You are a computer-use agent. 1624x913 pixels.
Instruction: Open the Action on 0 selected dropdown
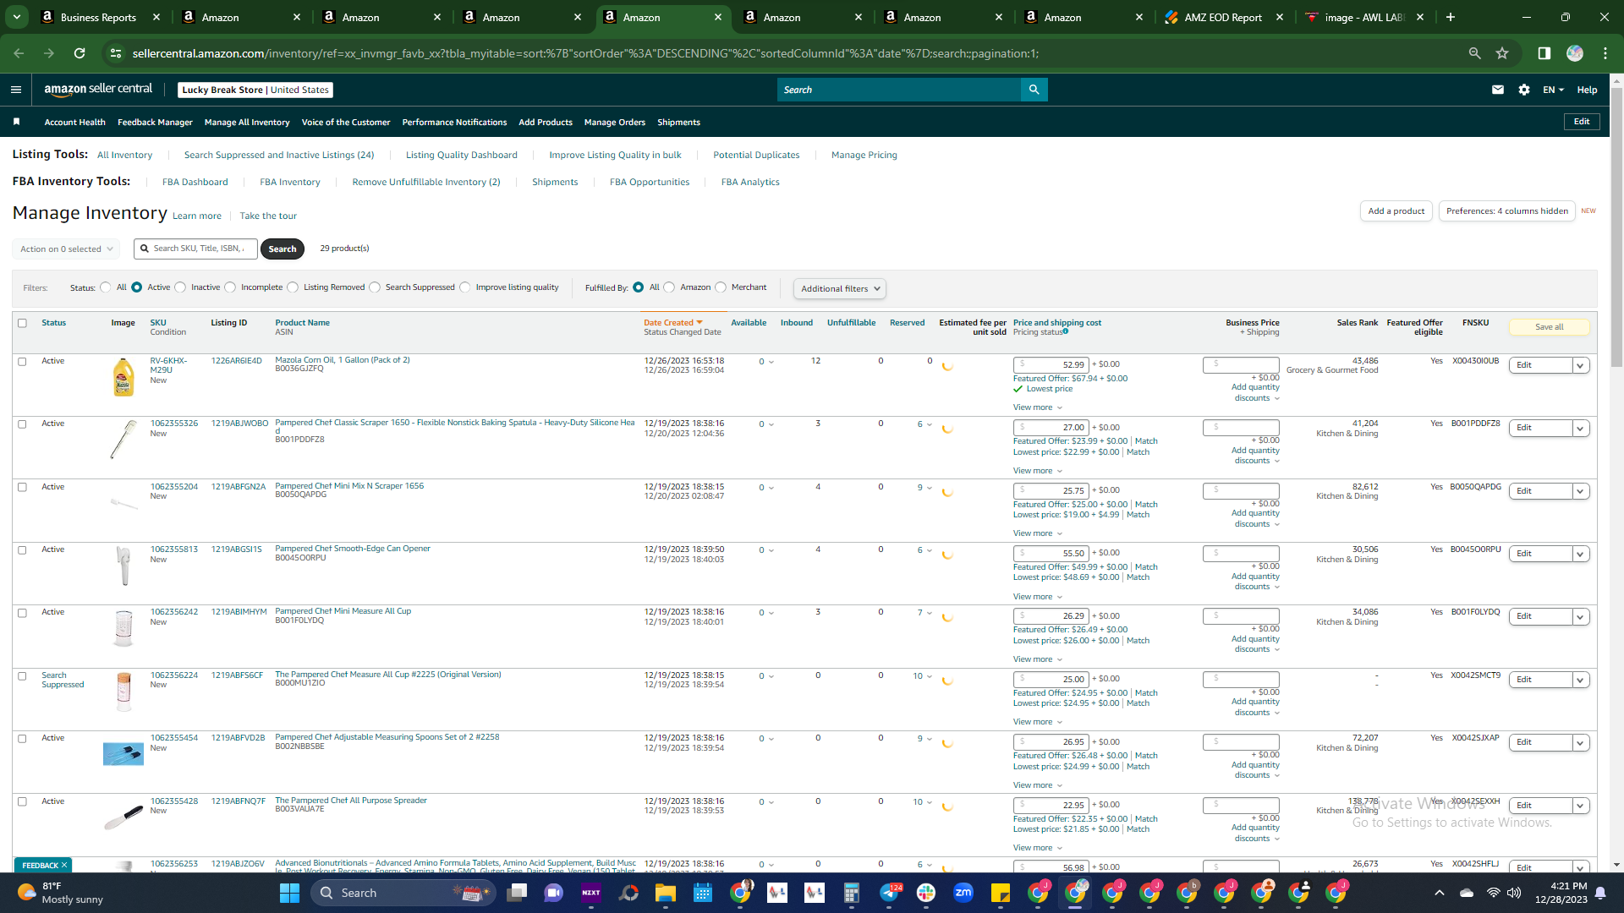66,249
